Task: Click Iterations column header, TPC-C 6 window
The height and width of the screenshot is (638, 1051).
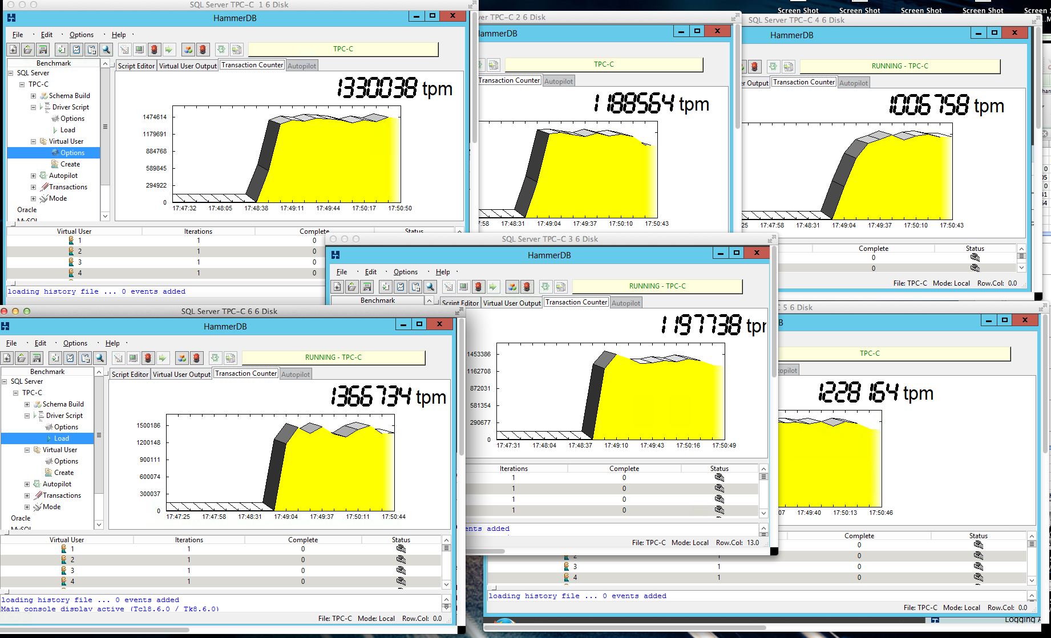Action: click(x=189, y=540)
